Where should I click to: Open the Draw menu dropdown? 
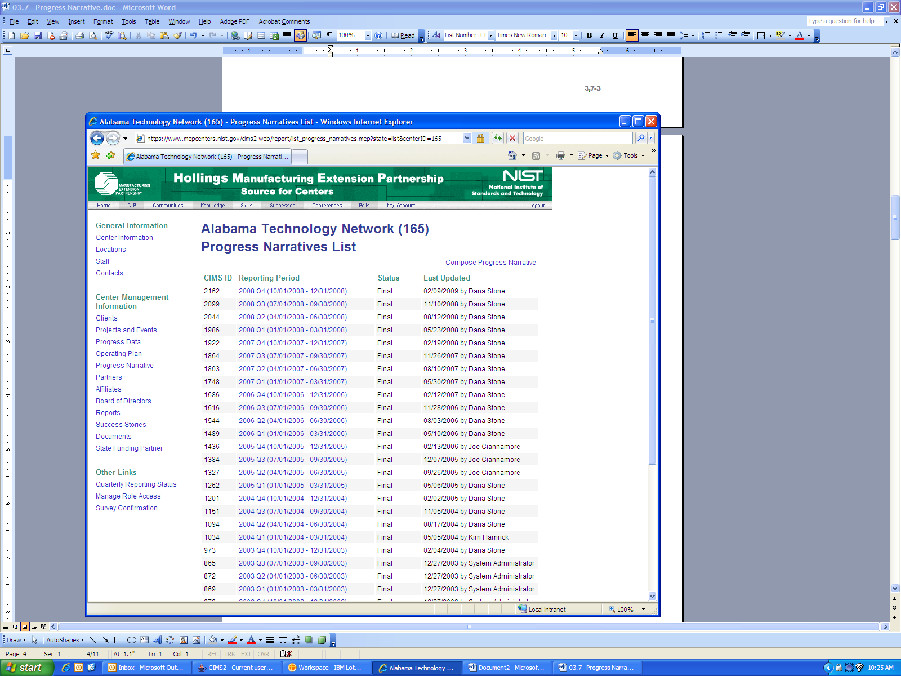[x=16, y=640]
